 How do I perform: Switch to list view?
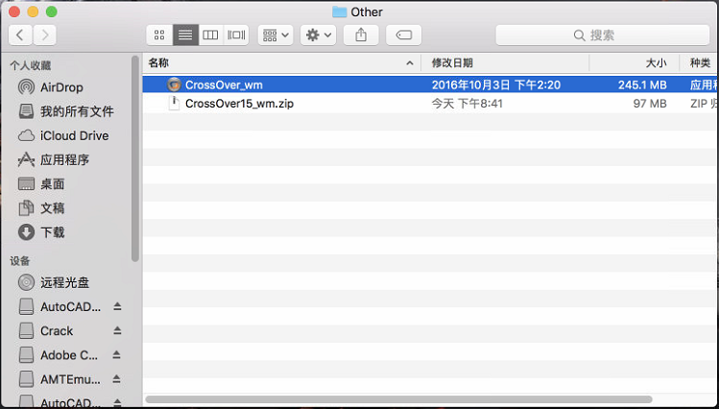click(x=185, y=36)
